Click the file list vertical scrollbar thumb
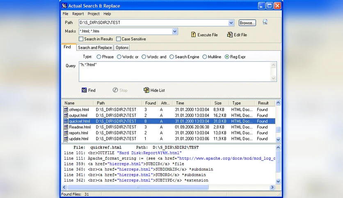The height and width of the screenshot is (198, 343). pos(278,130)
